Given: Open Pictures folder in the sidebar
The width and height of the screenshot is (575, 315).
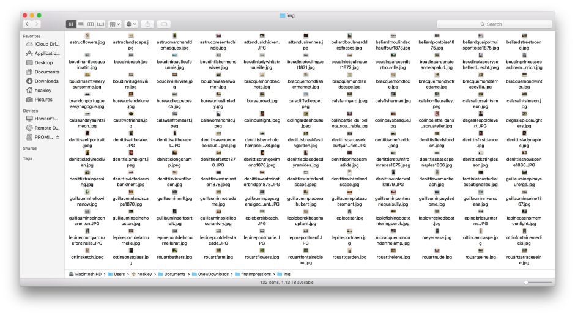Looking at the screenshot, I should 43,99.
